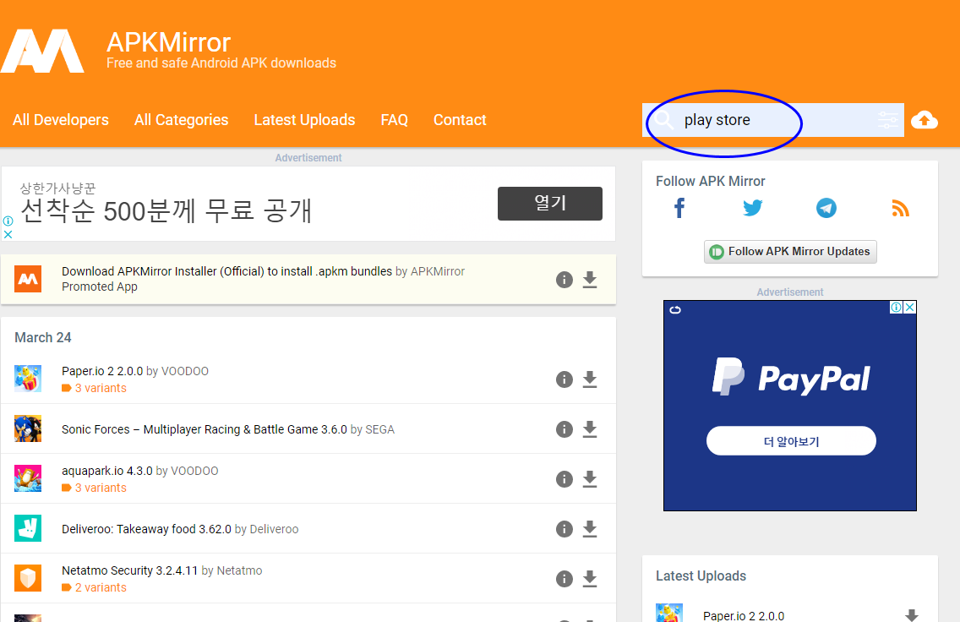The width and height of the screenshot is (960, 622).
Task: Click the SEGA developer name
Action: click(x=380, y=429)
